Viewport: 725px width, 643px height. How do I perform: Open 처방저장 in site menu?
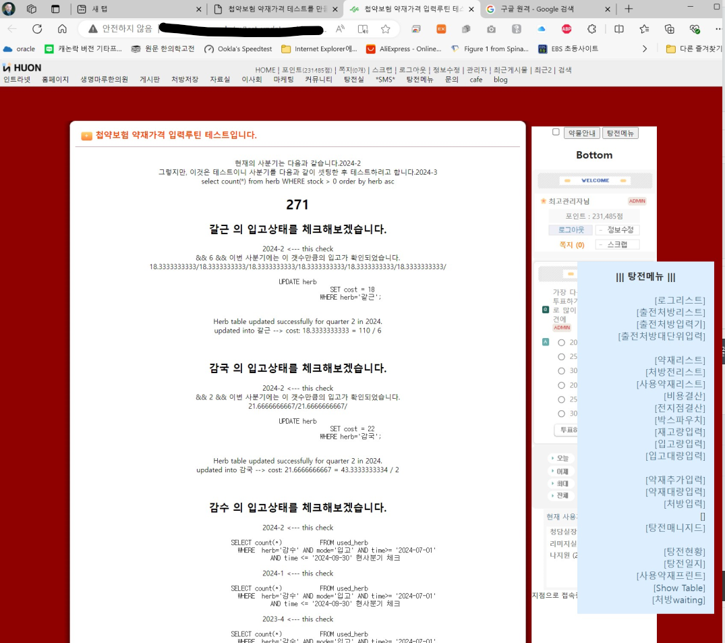(185, 80)
